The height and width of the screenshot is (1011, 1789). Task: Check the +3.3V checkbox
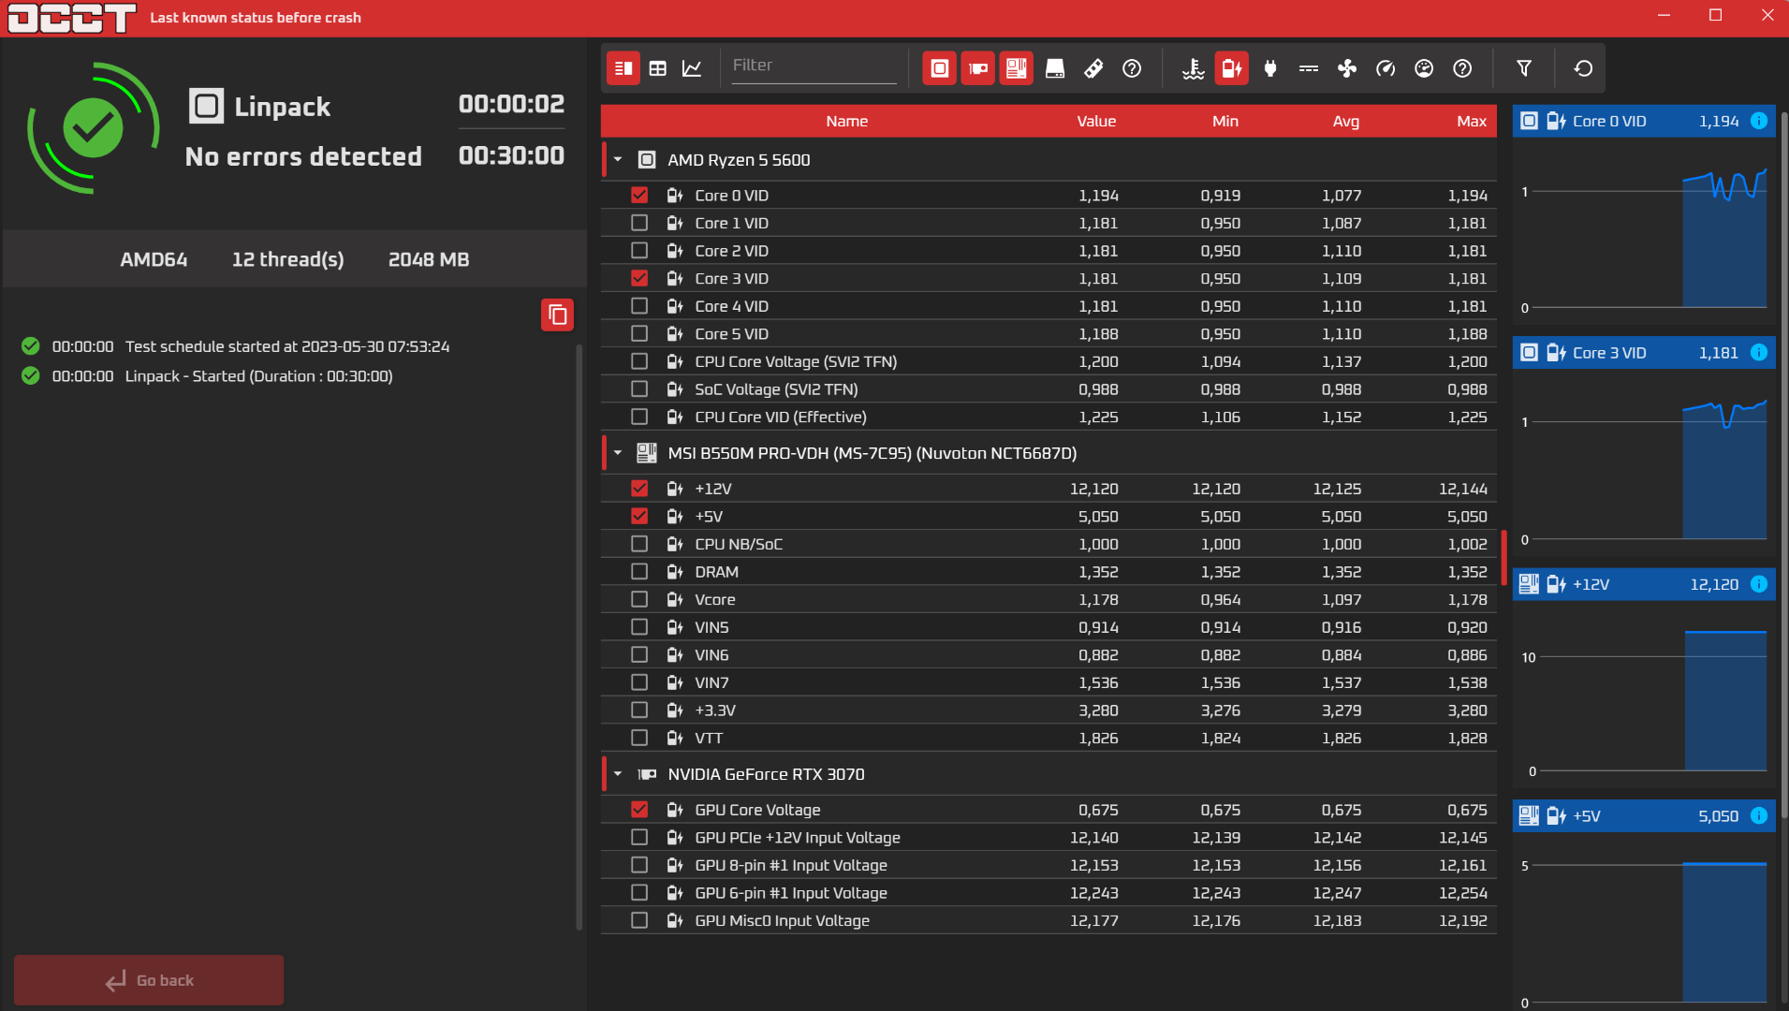coord(639,710)
